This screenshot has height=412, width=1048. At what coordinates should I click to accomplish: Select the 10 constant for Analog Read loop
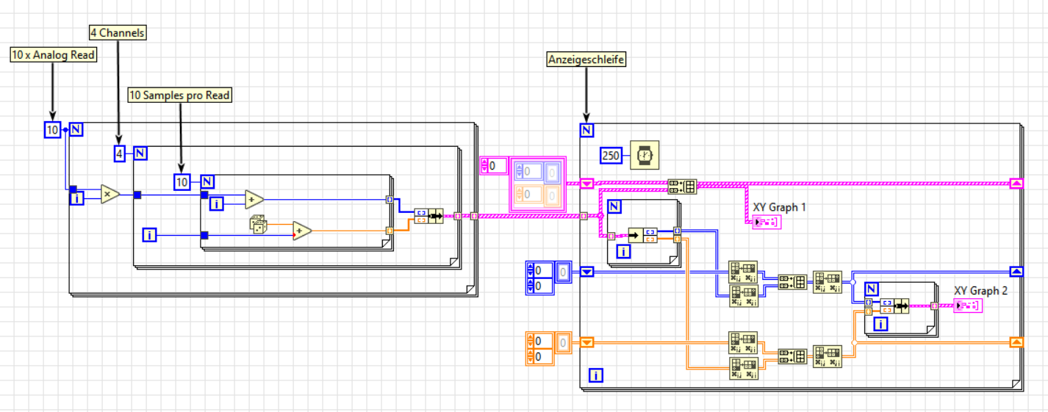[x=52, y=130]
